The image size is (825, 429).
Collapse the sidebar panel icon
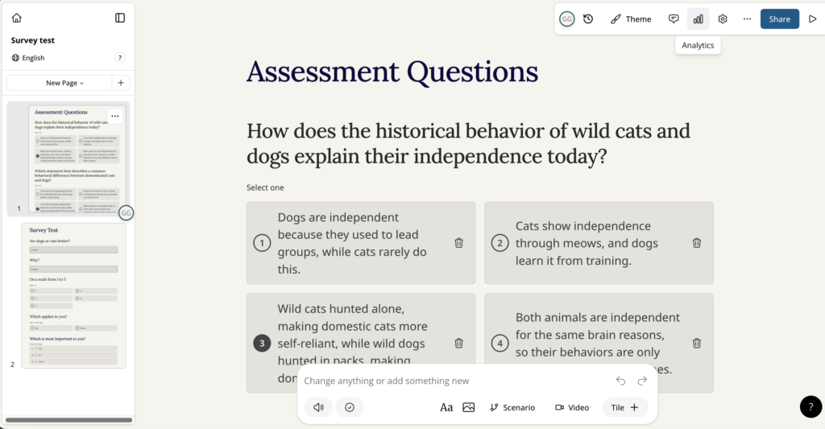point(120,18)
